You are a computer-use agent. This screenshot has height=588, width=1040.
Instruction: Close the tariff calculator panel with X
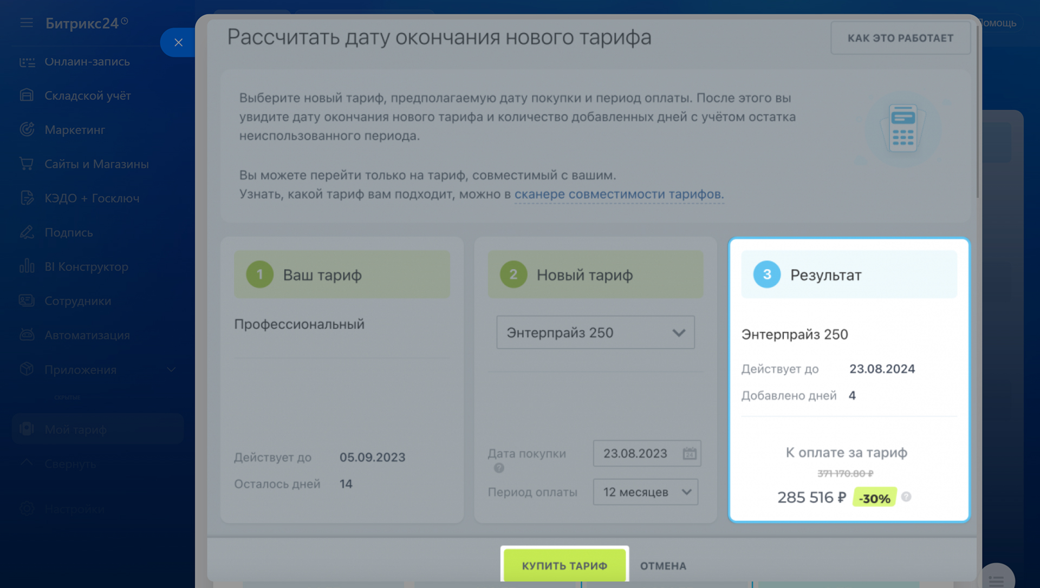[178, 42]
